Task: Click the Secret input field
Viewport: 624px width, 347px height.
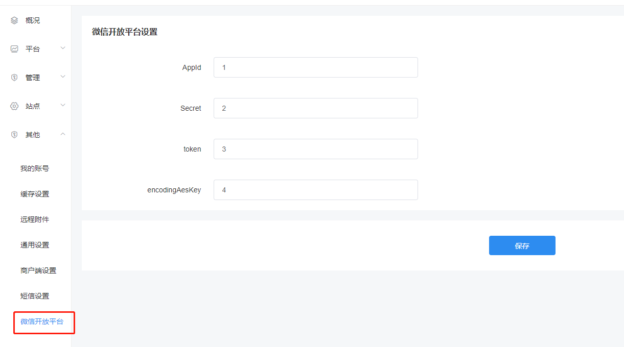Action: point(316,108)
